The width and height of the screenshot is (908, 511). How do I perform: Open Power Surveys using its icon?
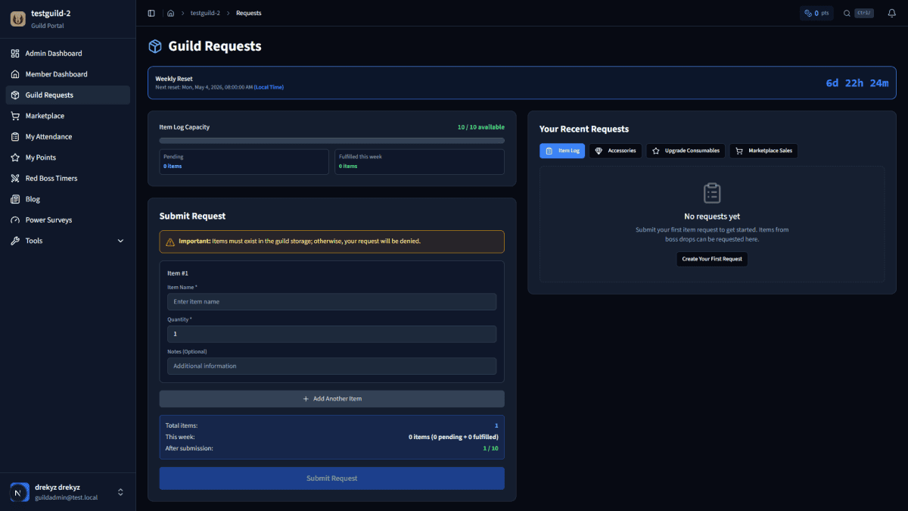point(14,220)
